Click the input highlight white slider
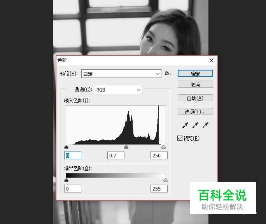266x224 pixels. [x=163, y=147]
